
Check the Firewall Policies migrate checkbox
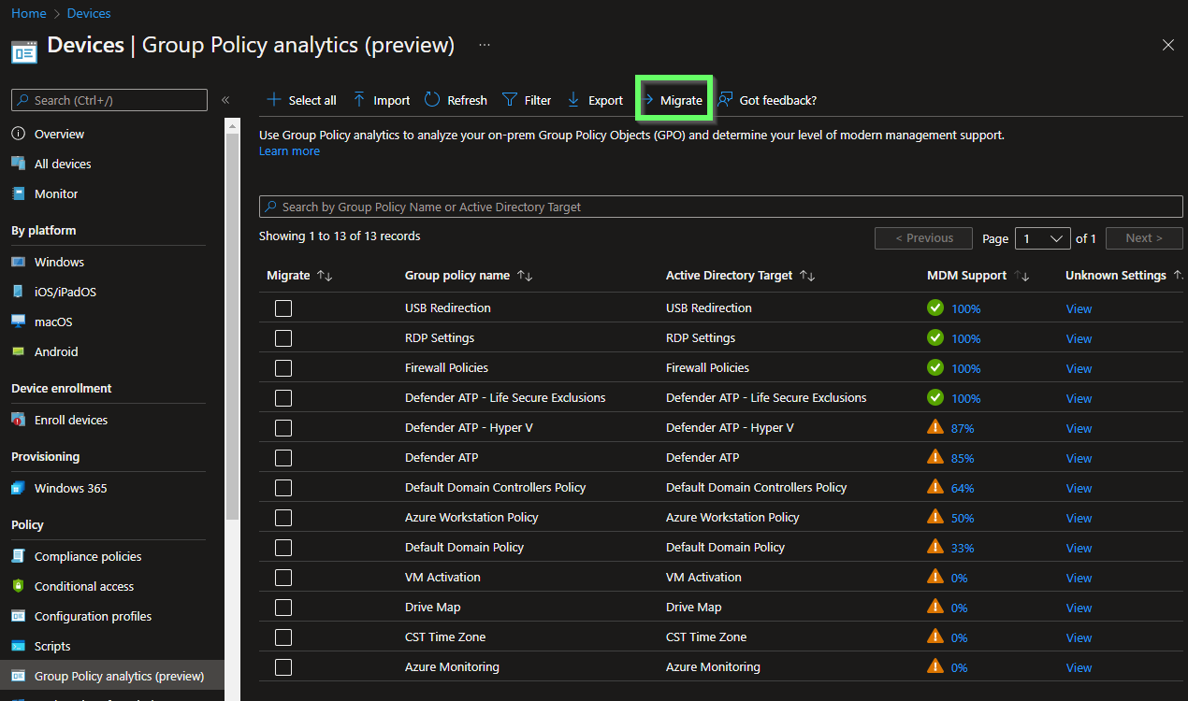pyautogui.click(x=283, y=368)
